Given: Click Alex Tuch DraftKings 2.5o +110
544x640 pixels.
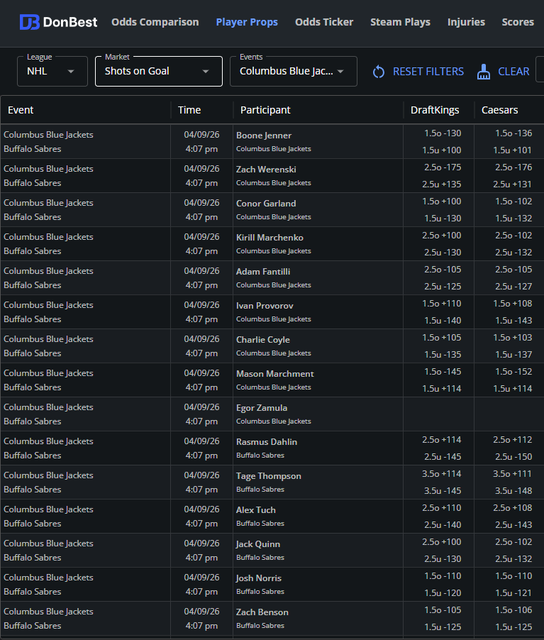Looking at the screenshot, I should click(x=442, y=508).
